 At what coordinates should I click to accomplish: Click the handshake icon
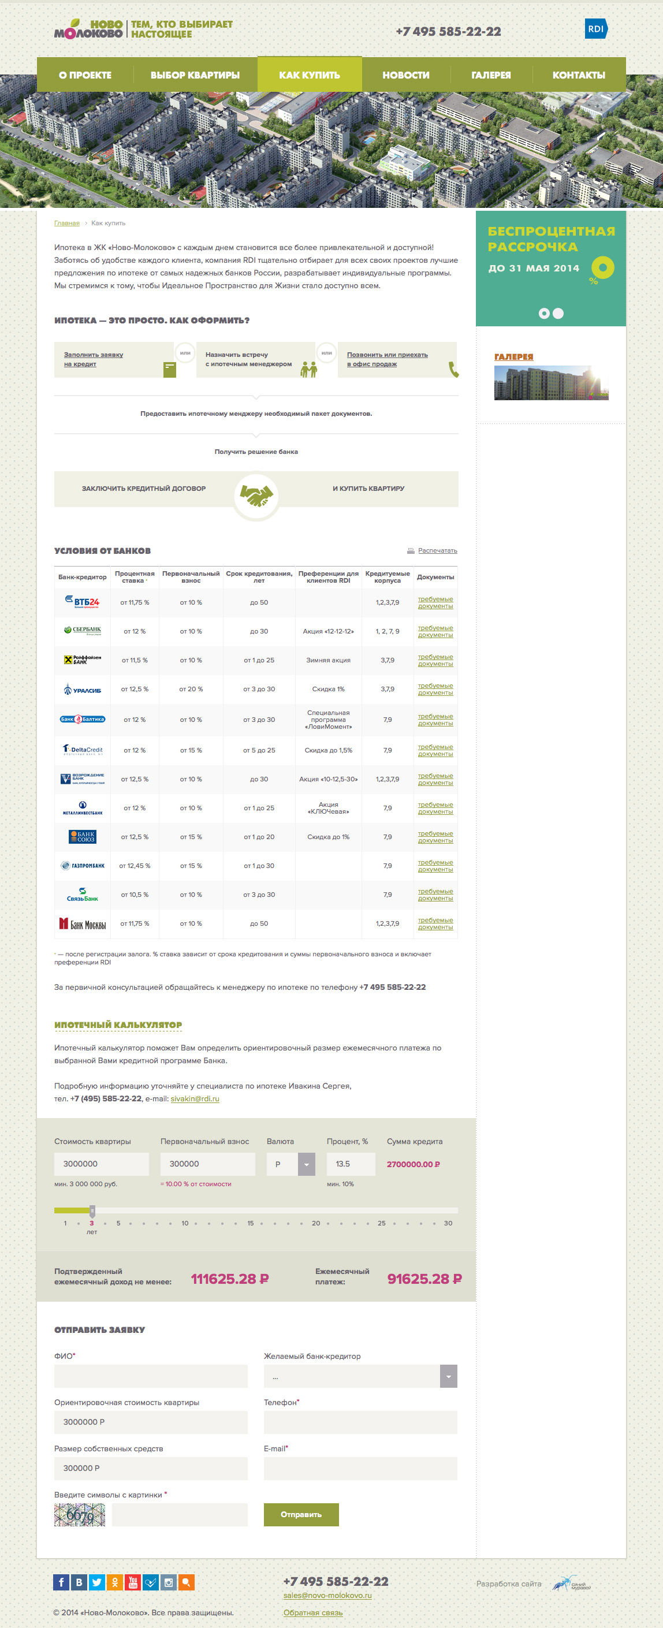coord(256,496)
